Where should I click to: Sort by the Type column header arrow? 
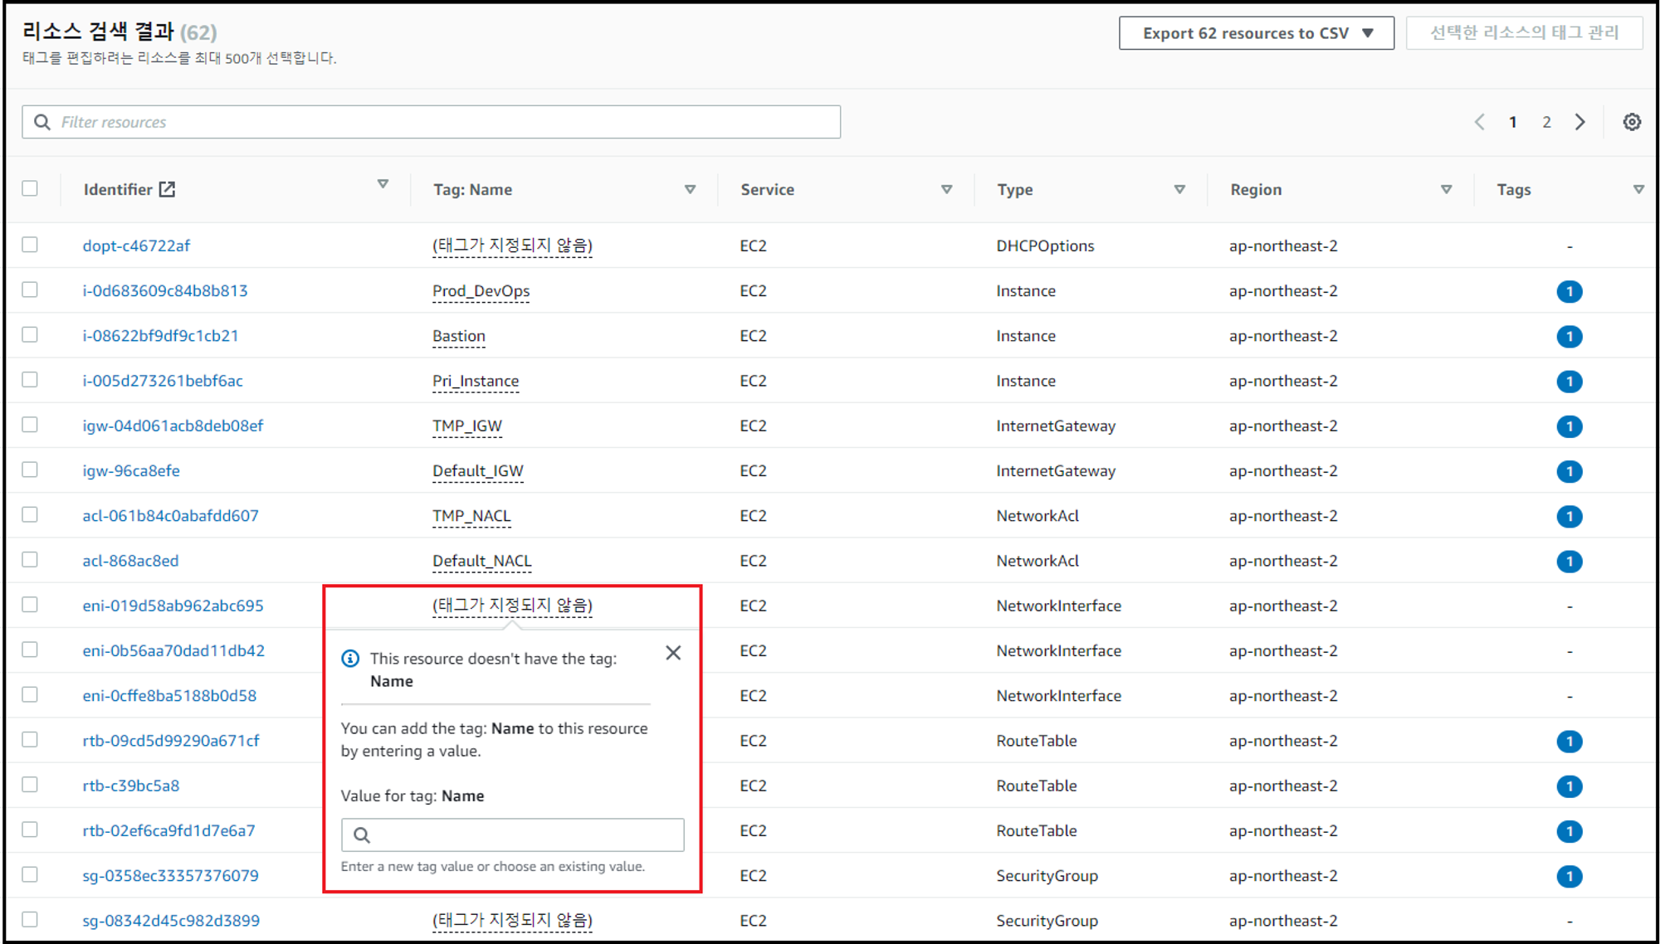pyautogui.click(x=1179, y=189)
